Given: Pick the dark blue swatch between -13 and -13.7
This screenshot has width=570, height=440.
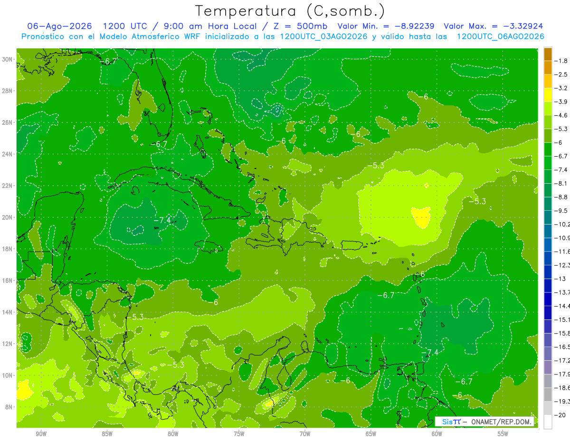Looking at the screenshot, I should pos(548,286).
